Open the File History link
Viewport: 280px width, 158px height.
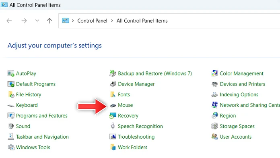point(29,95)
